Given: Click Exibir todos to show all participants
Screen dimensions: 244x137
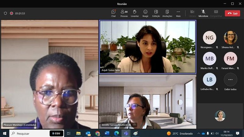Looking at the screenshot, I should coord(230,82).
